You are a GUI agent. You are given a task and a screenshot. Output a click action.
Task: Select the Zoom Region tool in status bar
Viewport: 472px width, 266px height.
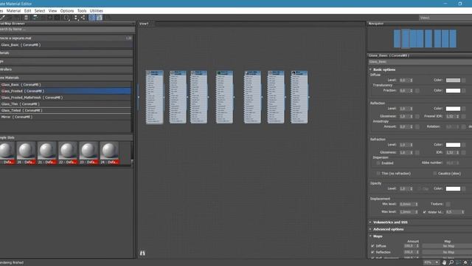click(458, 262)
